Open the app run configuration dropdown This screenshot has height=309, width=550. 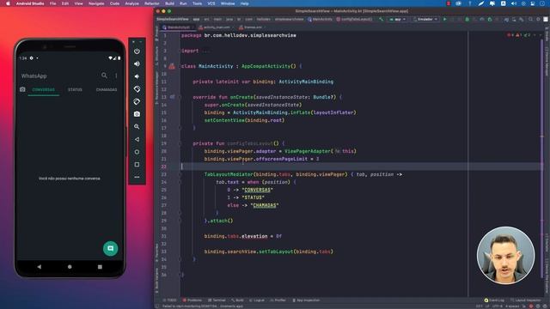click(x=397, y=19)
